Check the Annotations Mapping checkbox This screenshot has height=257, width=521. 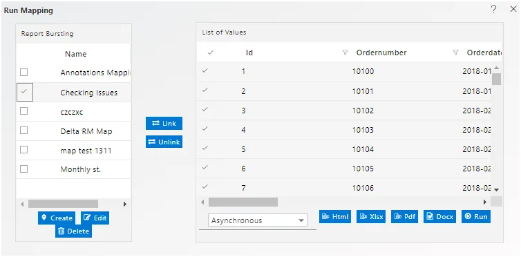(x=24, y=73)
